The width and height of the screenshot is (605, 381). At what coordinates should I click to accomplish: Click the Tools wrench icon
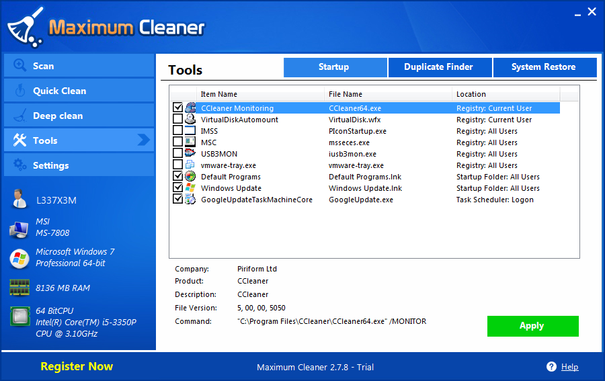pos(19,140)
